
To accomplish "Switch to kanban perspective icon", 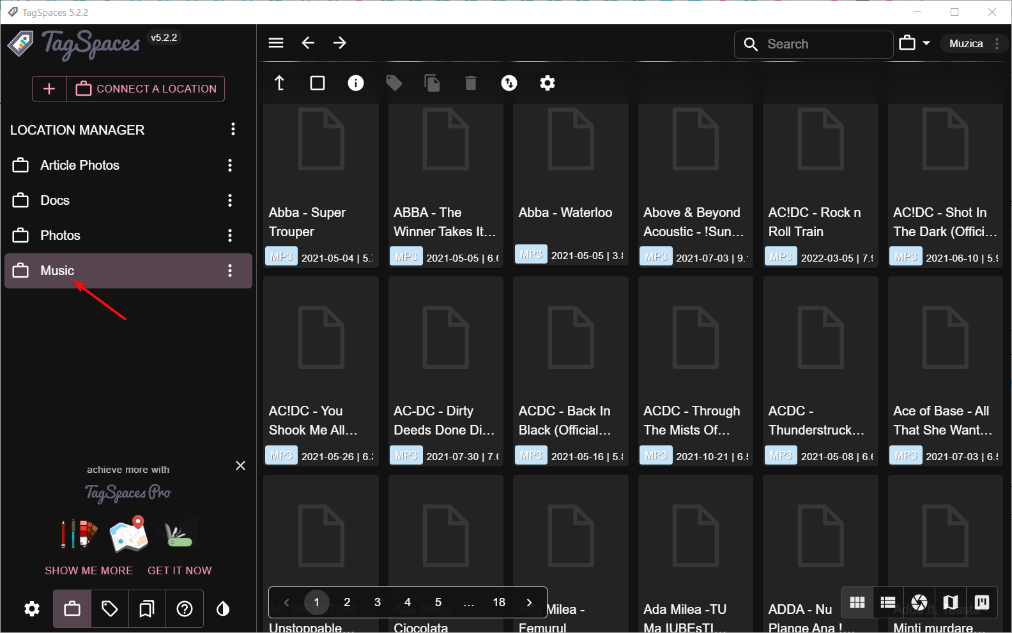I will click(x=982, y=602).
